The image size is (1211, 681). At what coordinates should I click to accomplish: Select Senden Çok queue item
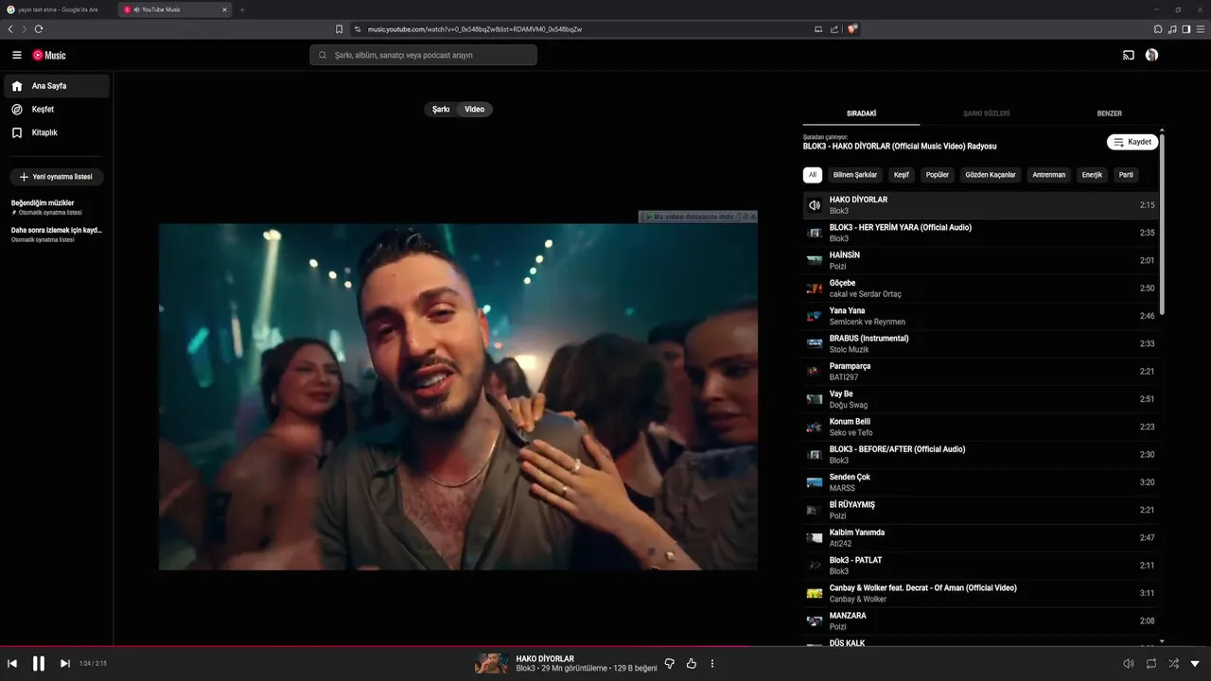click(x=981, y=482)
